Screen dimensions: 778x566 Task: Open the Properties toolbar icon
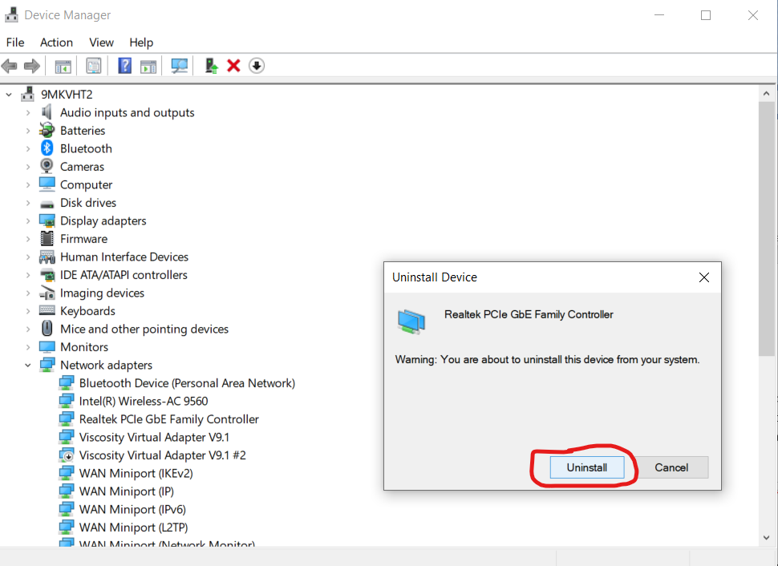tap(93, 66)
